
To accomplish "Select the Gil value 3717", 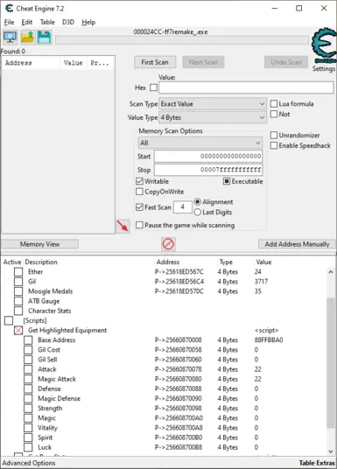I will pos(261,282).
